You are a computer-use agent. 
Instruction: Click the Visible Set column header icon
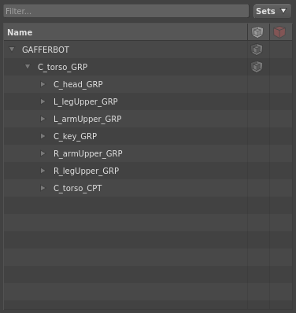coord(257,32)
